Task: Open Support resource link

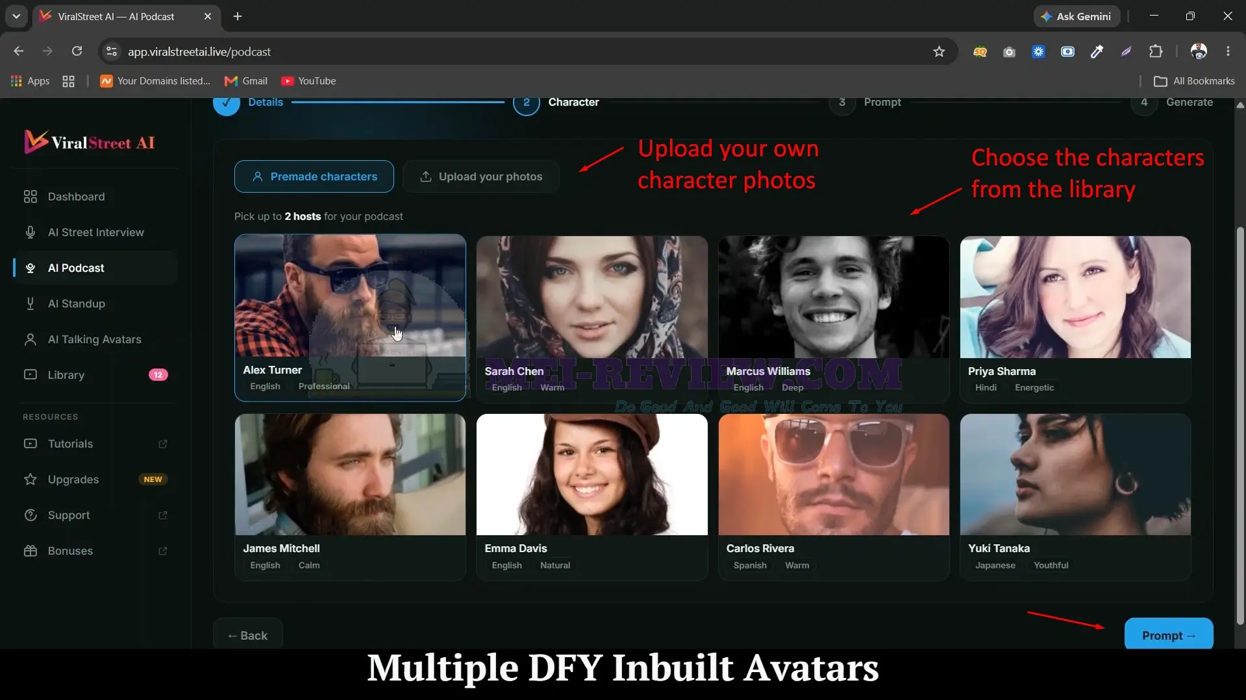Action: click(95, 515)
